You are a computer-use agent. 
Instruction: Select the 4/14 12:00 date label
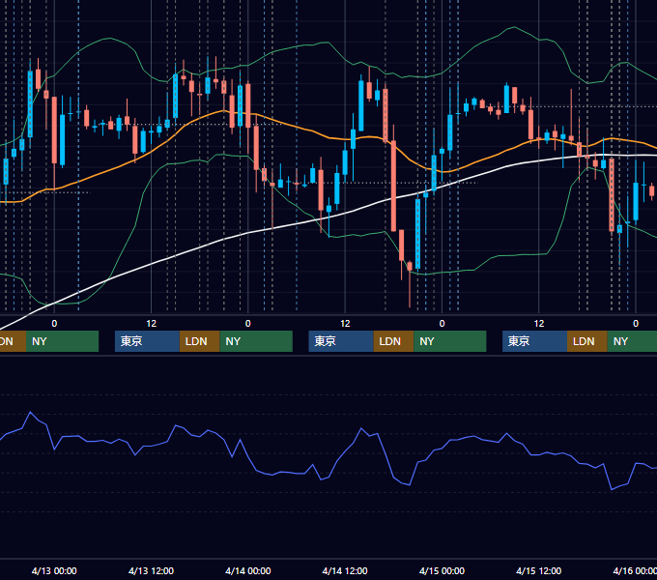345,570
